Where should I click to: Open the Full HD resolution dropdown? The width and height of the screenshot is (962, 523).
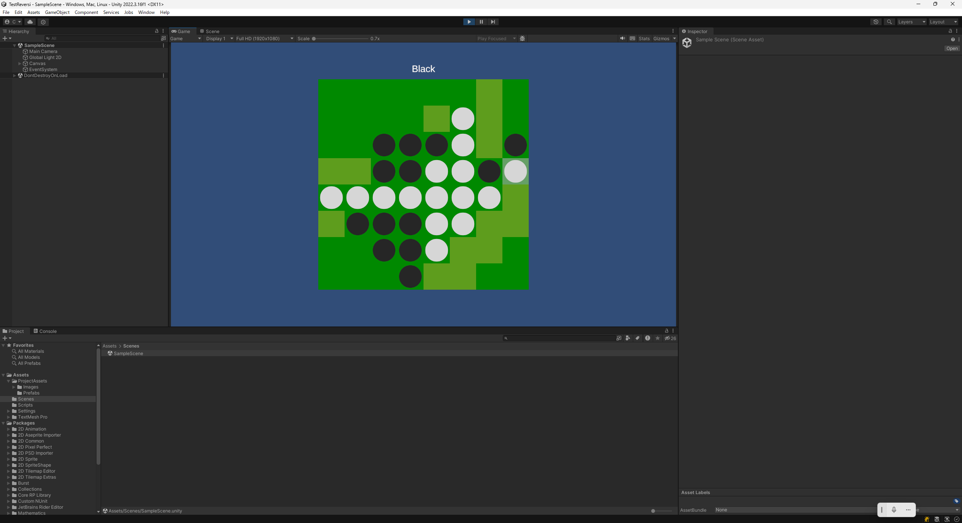[x=265, y=38]
